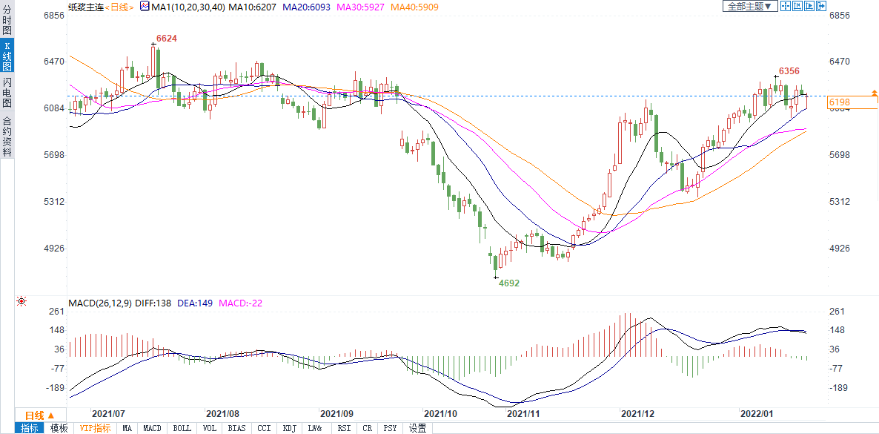Click the 设置 button in indicator bar
The width and height of the screenshot is (879, 434).
(418, 428)
